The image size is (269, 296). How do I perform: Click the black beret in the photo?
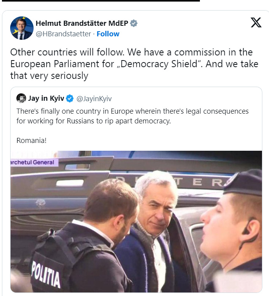coord(243,183)
